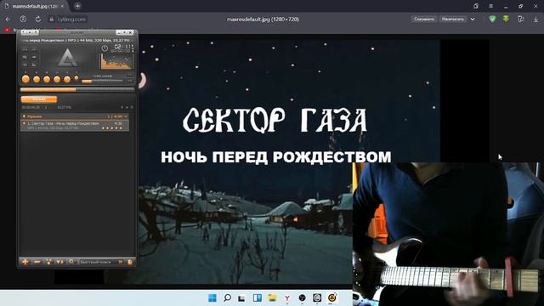This screenshot has height=306, width=544.
Task: Click the Yandex account icon near address bar
Action: pos(23,19)
